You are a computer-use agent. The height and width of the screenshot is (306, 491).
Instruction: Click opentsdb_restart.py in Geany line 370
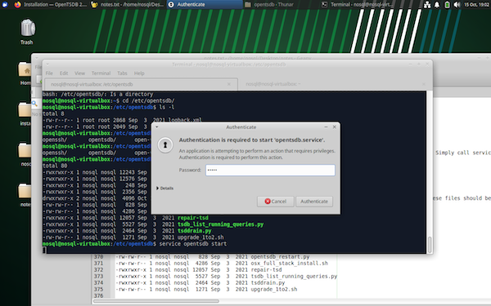[x=280, y=257]
